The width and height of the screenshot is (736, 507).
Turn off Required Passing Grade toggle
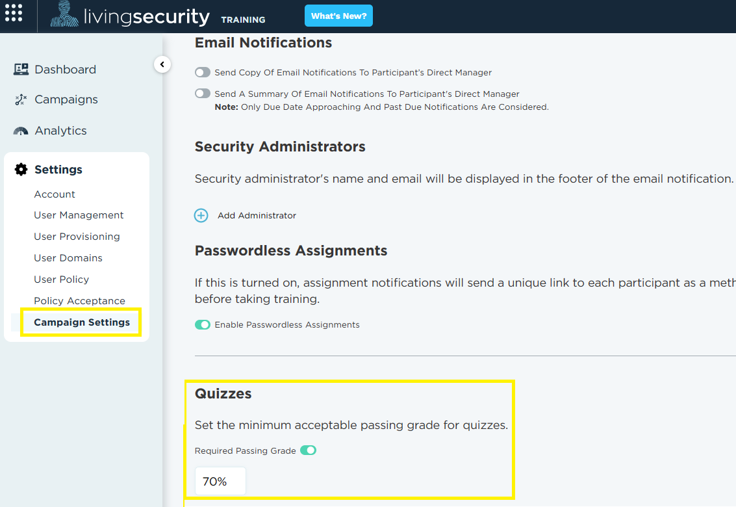(x=309, y=450)
